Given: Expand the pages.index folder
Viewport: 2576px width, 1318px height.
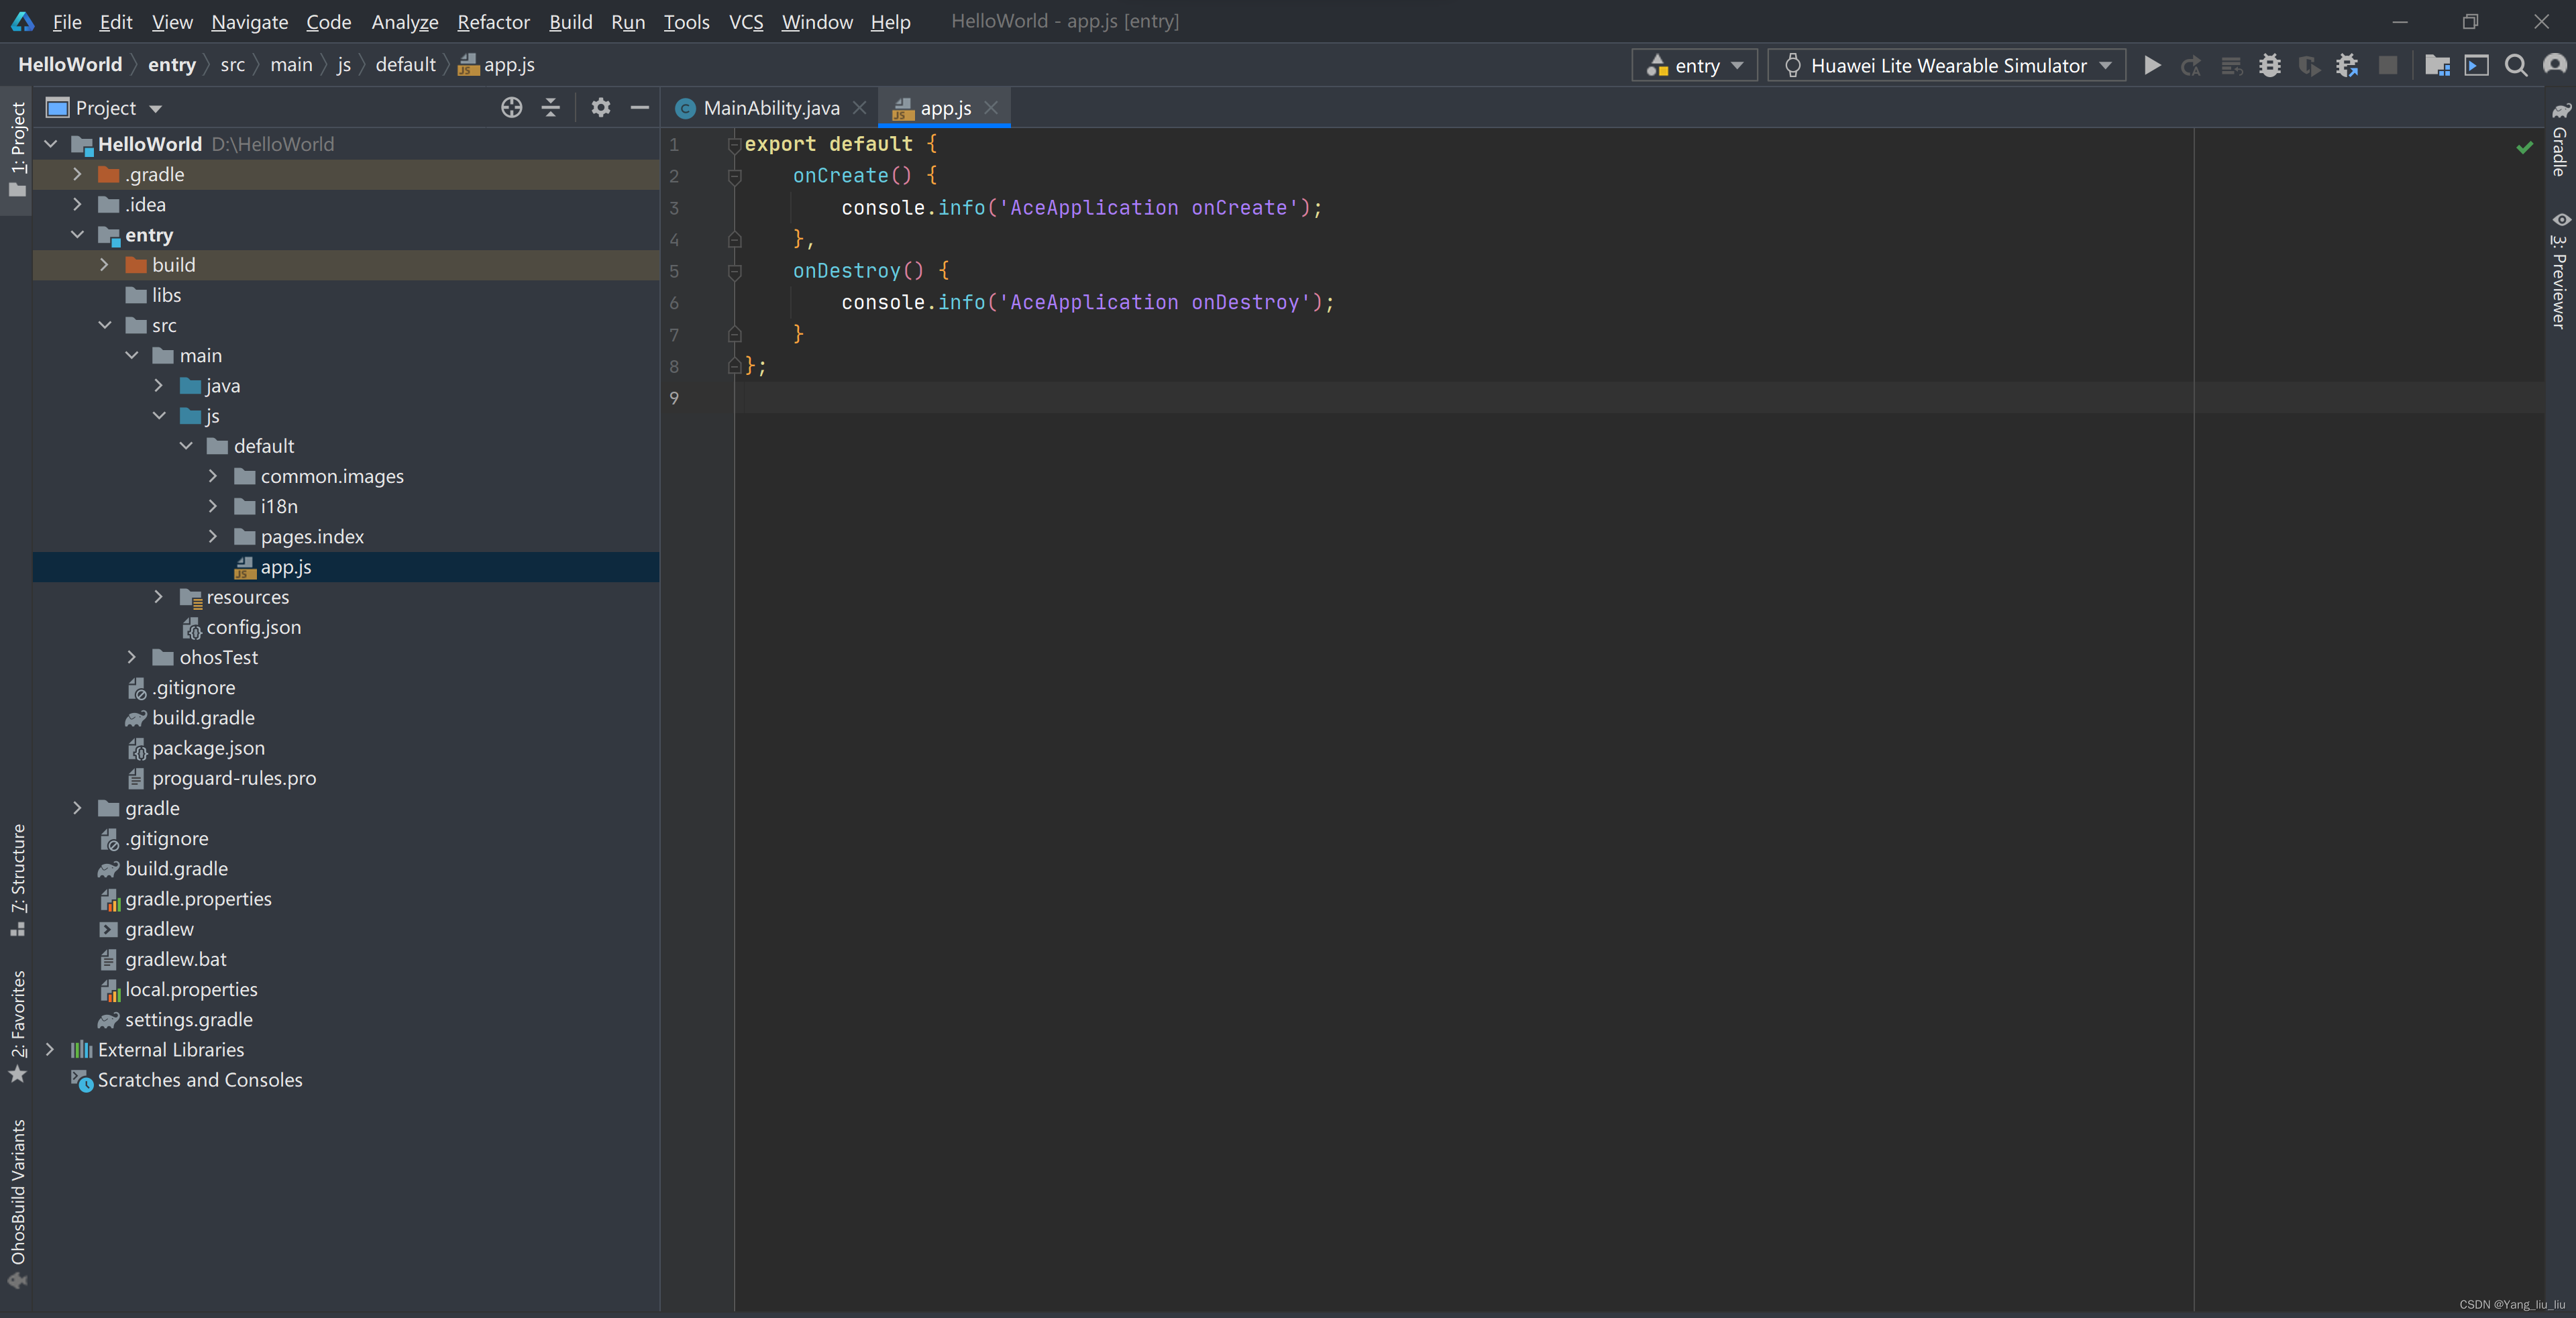Looking at the screenshot, I should [213, 537].
